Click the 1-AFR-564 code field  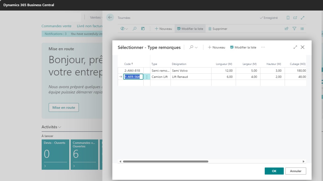133,77
